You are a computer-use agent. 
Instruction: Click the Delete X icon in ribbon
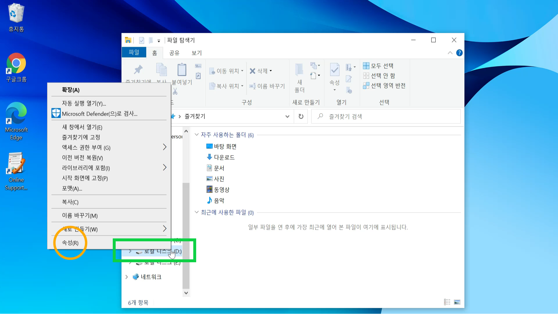point(252,71)
